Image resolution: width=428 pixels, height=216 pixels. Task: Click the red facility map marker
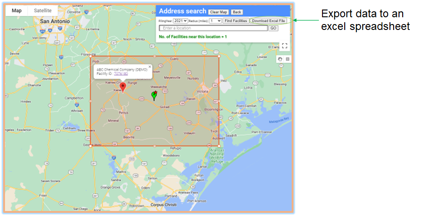123,87
